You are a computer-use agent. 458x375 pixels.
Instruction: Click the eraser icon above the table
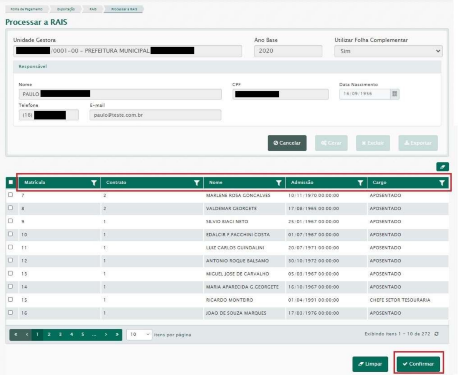442,167
